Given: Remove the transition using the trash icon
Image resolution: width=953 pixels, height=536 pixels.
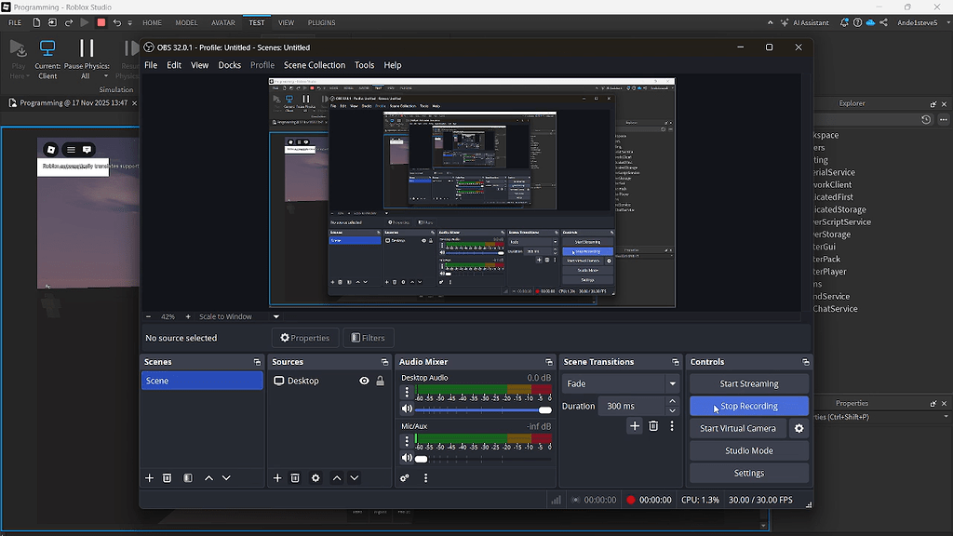Looking at the screenshot, I should (x=653, y=426).
